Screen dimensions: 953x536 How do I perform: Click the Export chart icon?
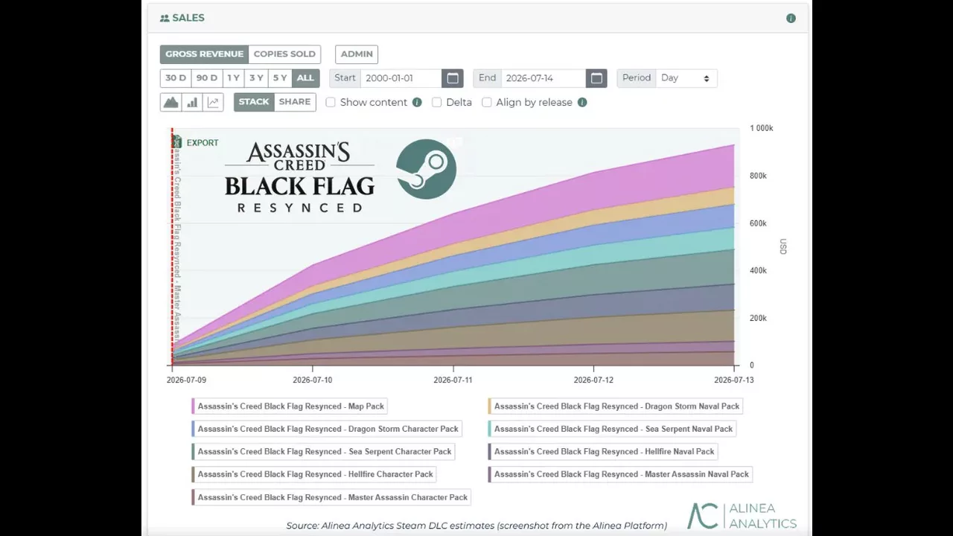177,142
